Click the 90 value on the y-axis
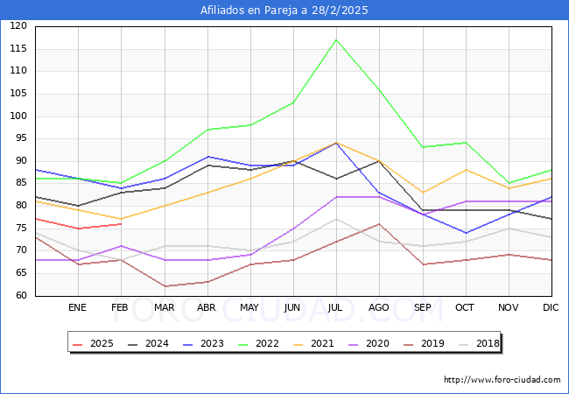This screenshot has height=394, width=569. tap(21, 161)
